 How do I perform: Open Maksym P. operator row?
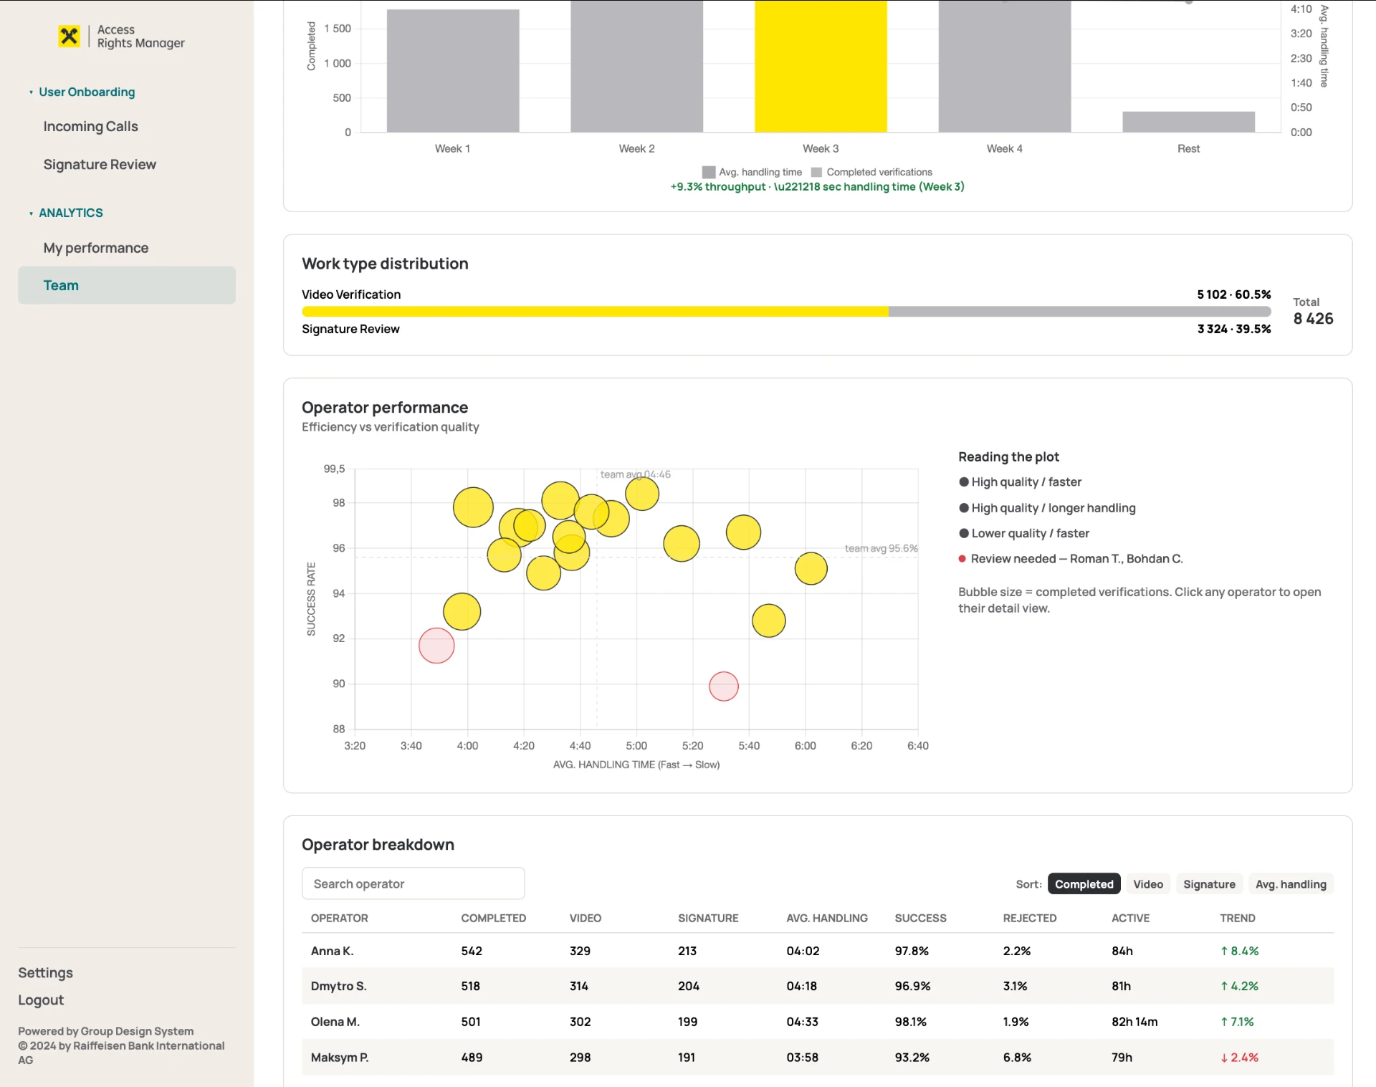[818, 1057]
